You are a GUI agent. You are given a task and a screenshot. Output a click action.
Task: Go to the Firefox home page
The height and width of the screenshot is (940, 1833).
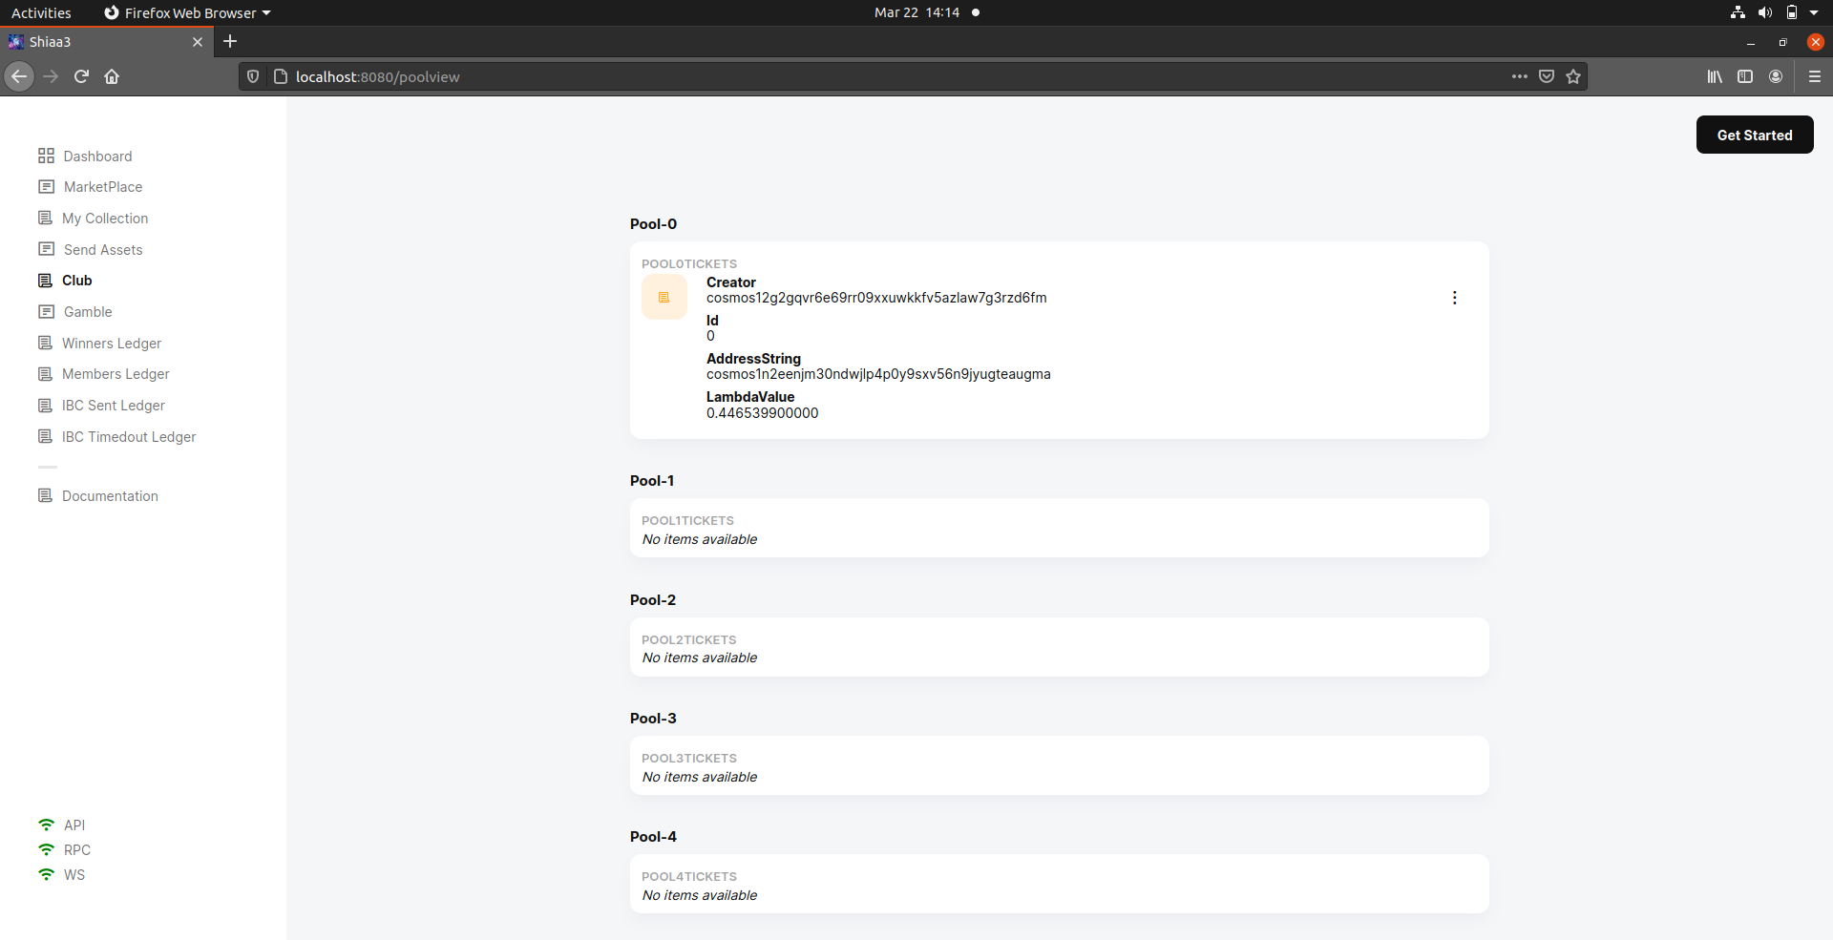112,76
